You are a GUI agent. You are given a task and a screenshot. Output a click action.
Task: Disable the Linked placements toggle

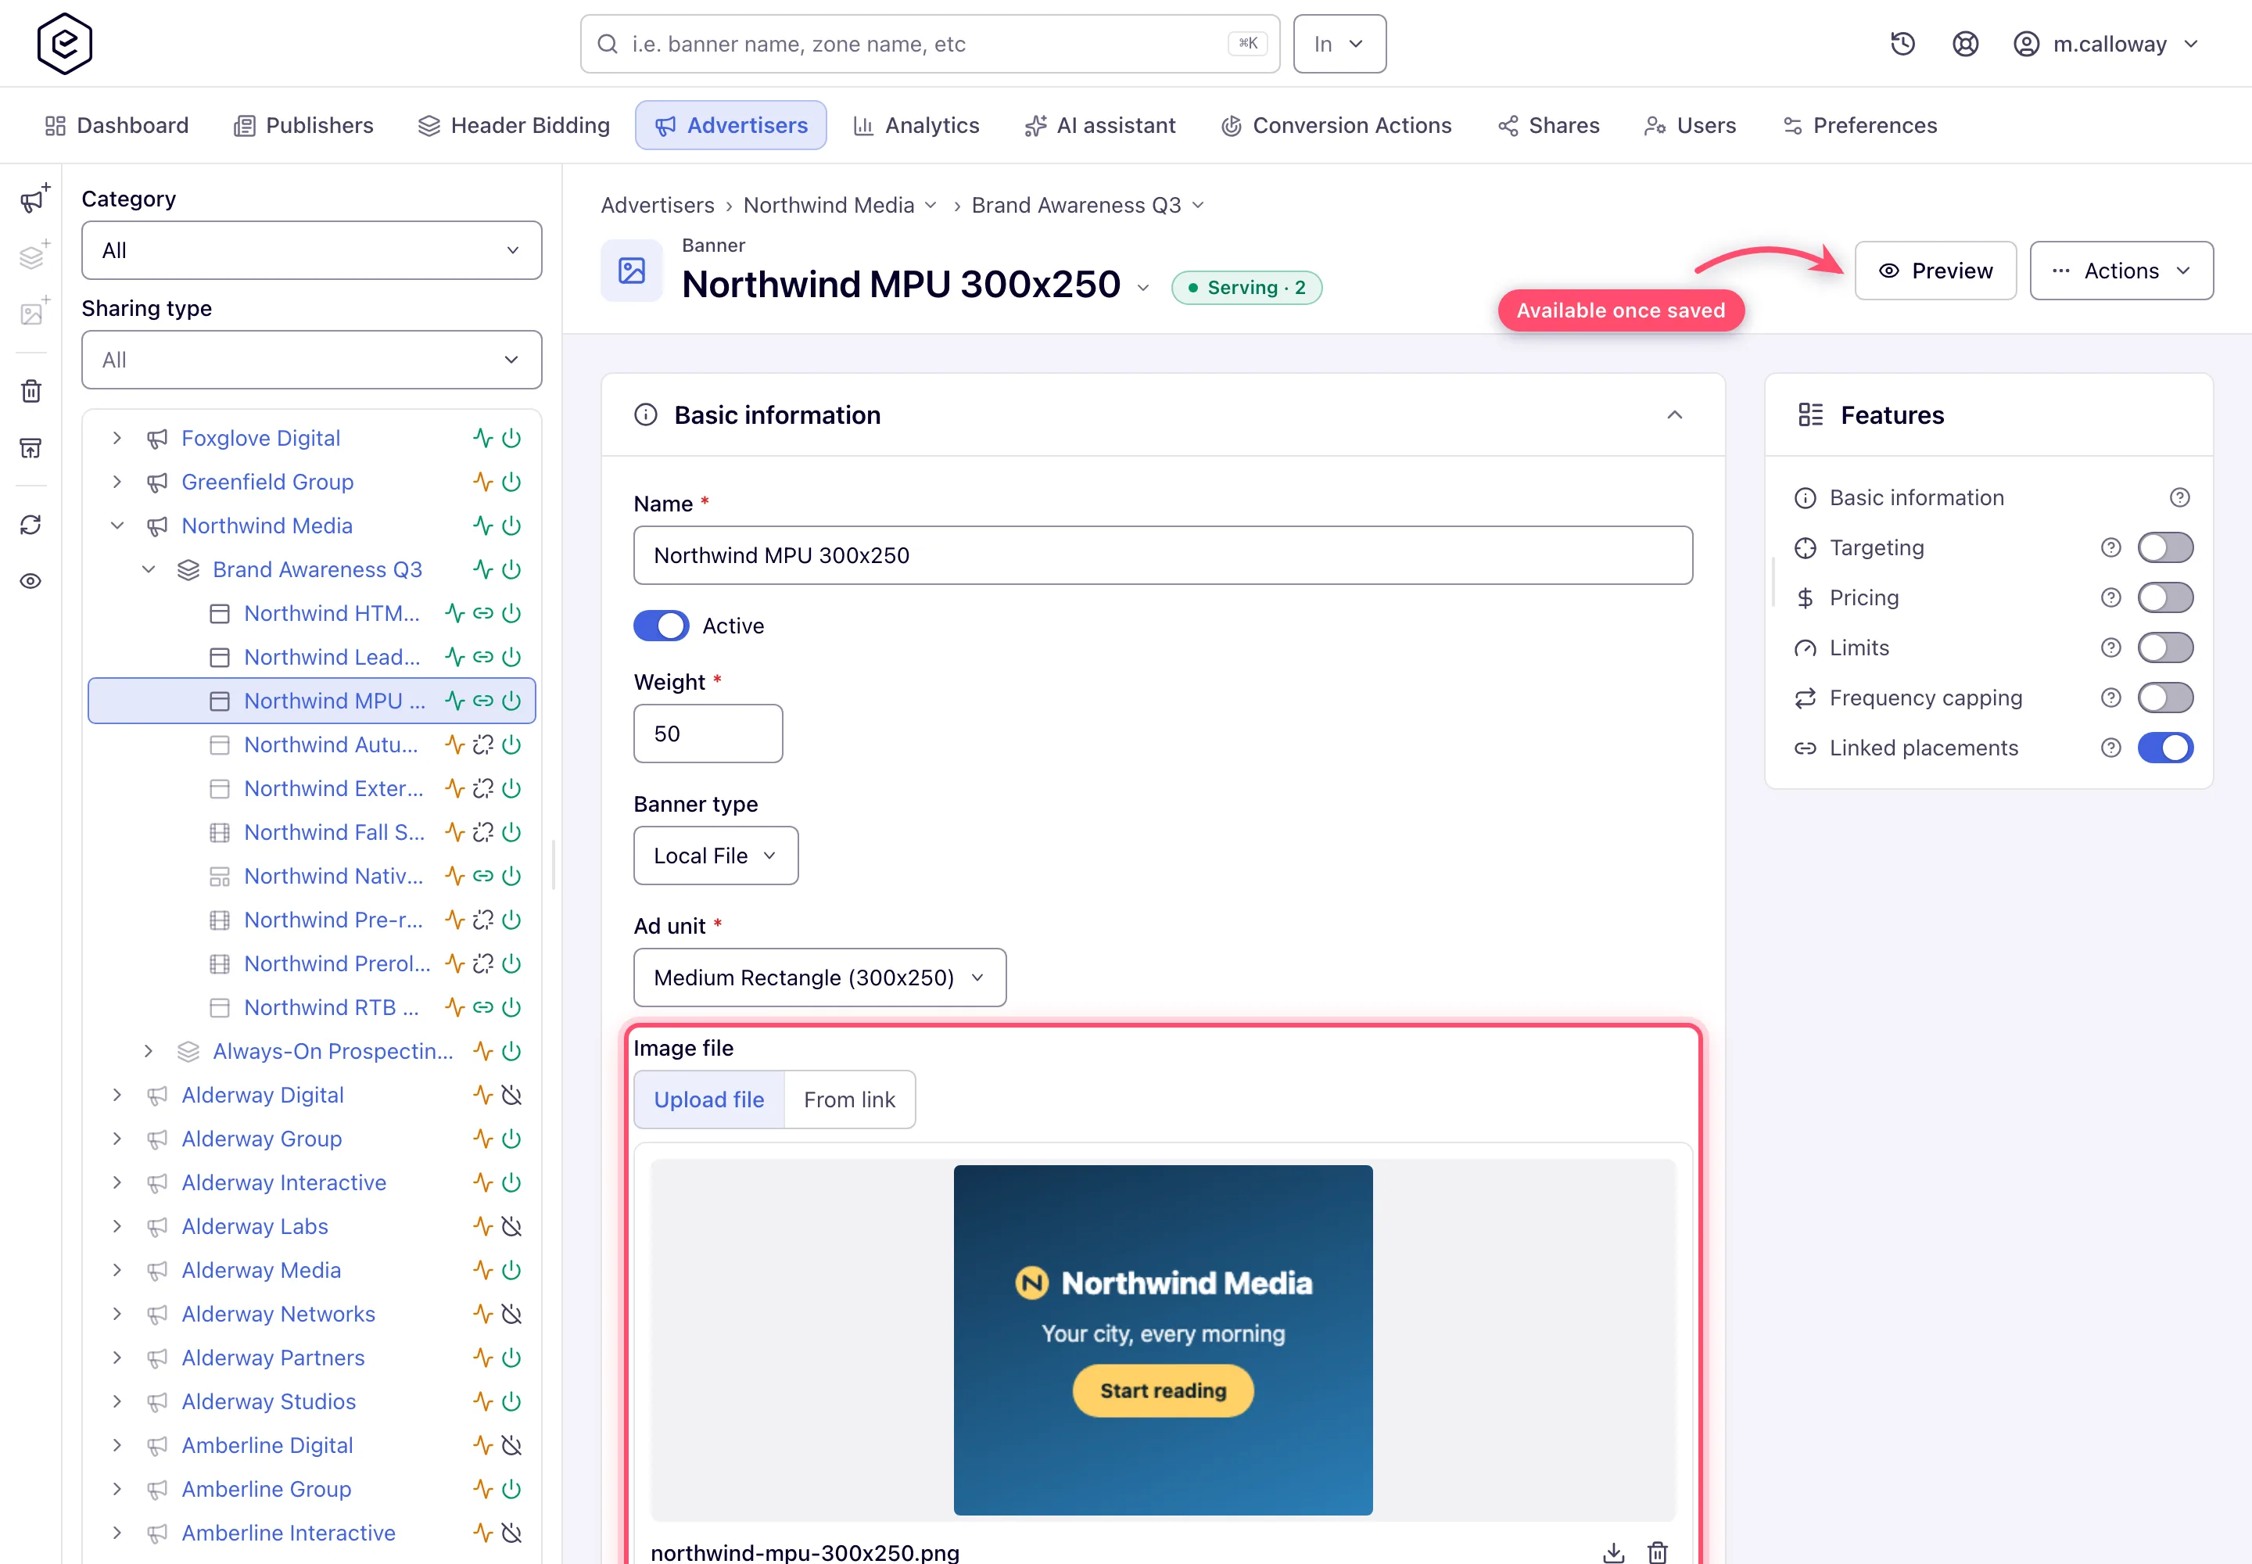click(2164, 748)
